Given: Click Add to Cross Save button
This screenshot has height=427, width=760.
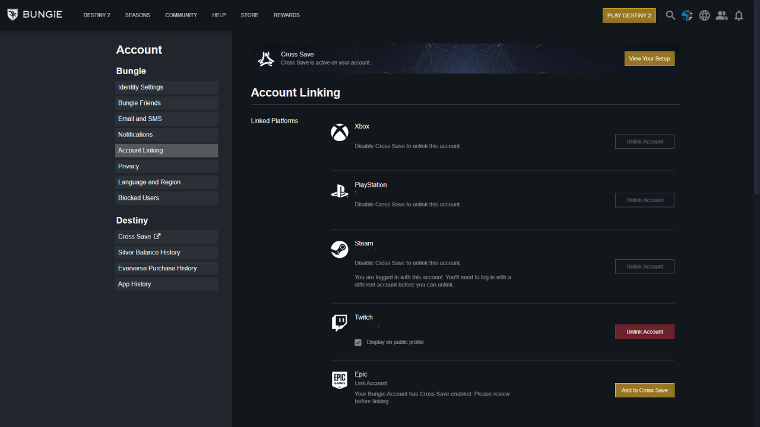Looking at the screenshot, I should [x=644, y=390].
